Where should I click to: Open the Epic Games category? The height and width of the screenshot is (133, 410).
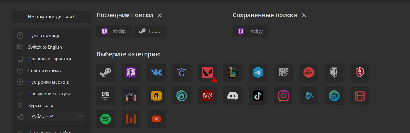pos(105,96)
